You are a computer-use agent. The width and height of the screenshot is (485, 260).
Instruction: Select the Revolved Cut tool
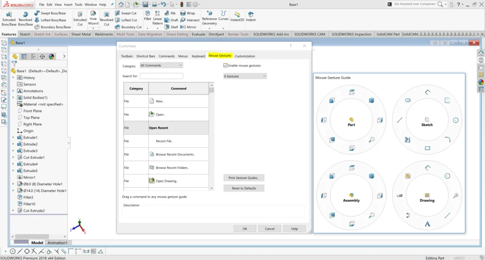[107, 19]
